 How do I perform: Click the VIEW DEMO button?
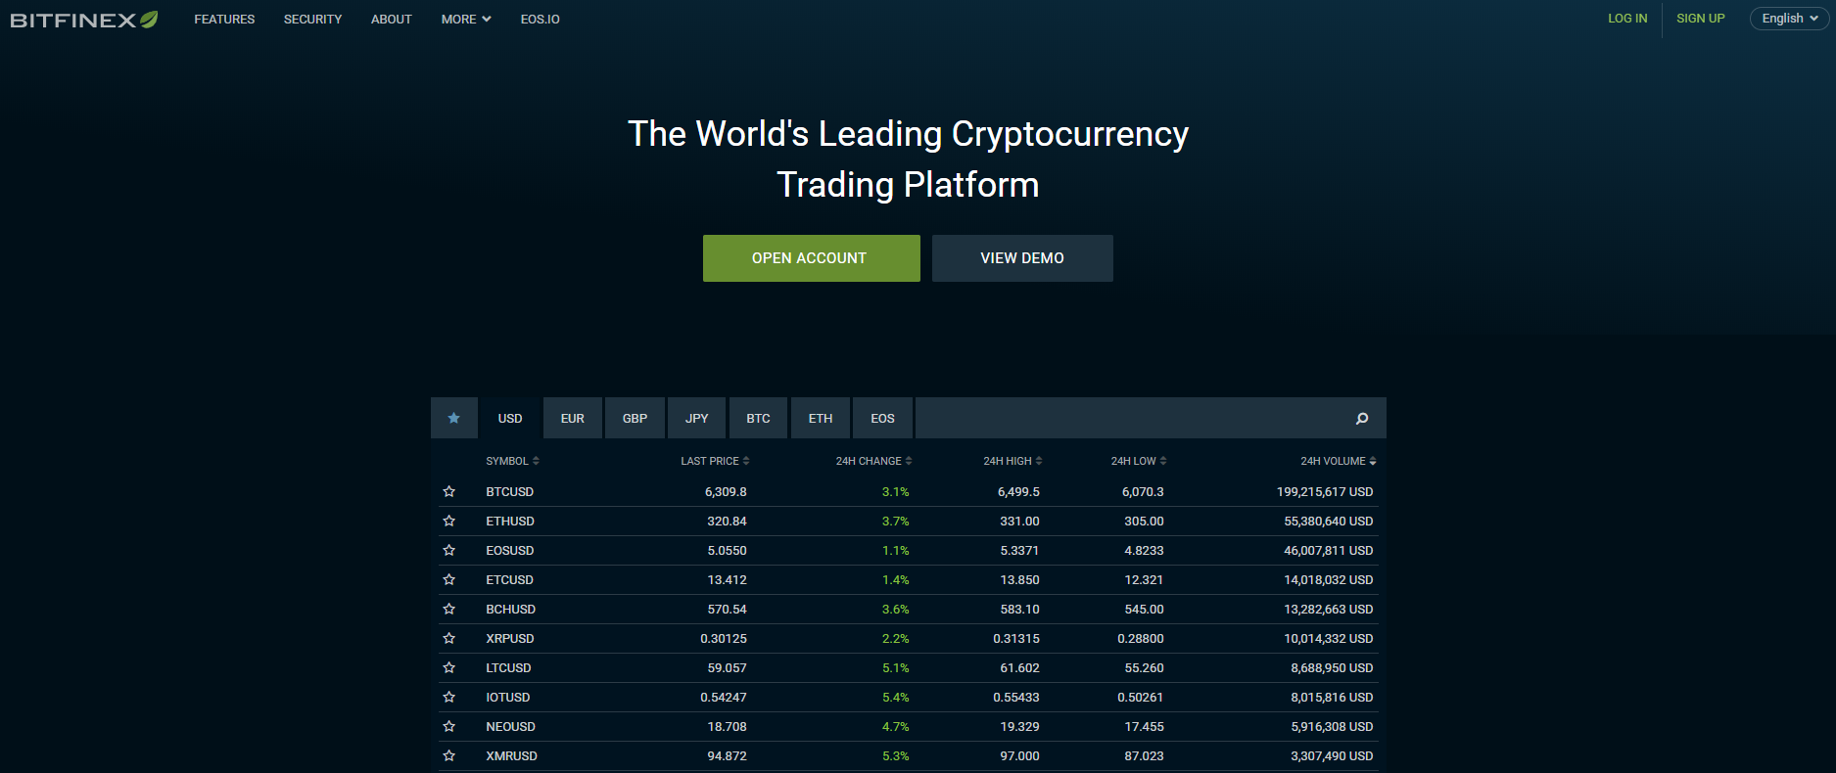pos(1022,258)
